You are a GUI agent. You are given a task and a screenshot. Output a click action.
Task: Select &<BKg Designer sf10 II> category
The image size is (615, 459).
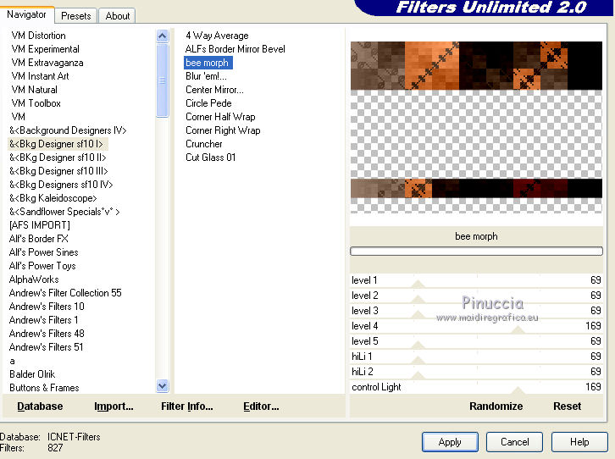click(58, 158)
